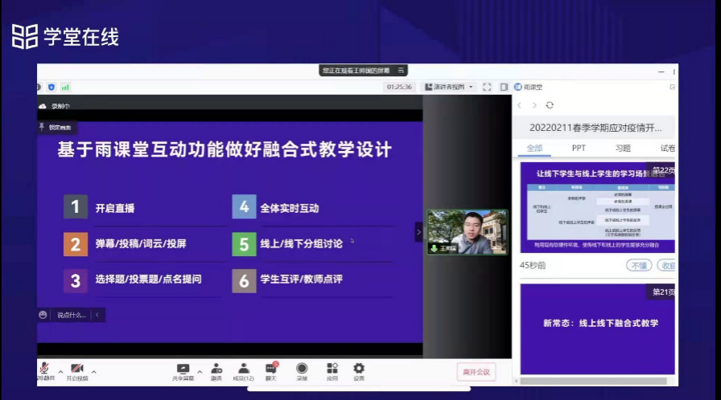Switch to the PPT tab
The width and height of the screenshot is (721, 400).
coord(579,148)
